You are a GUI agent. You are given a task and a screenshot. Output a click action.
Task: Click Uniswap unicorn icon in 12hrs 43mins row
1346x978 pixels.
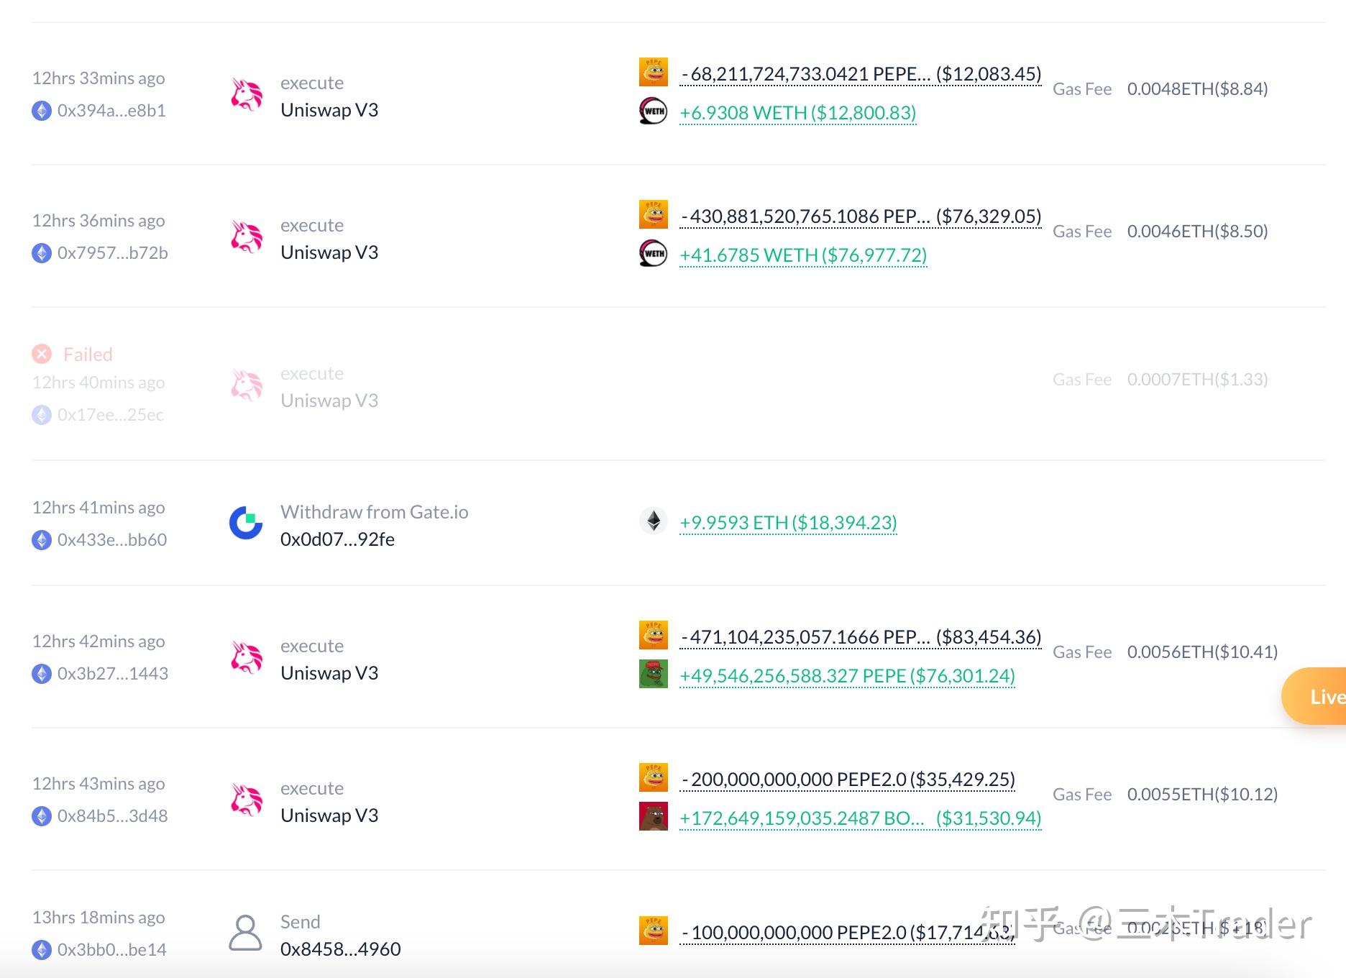coord(247,800)
